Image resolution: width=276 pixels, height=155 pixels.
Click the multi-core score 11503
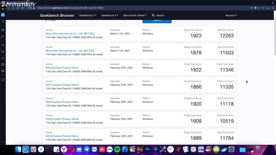(227, 53)
